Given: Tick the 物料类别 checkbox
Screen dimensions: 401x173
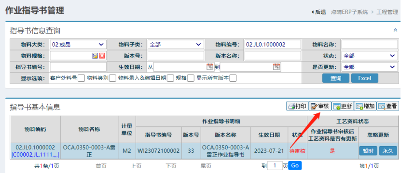Looking at the screenshot, I should click(112, 78).
